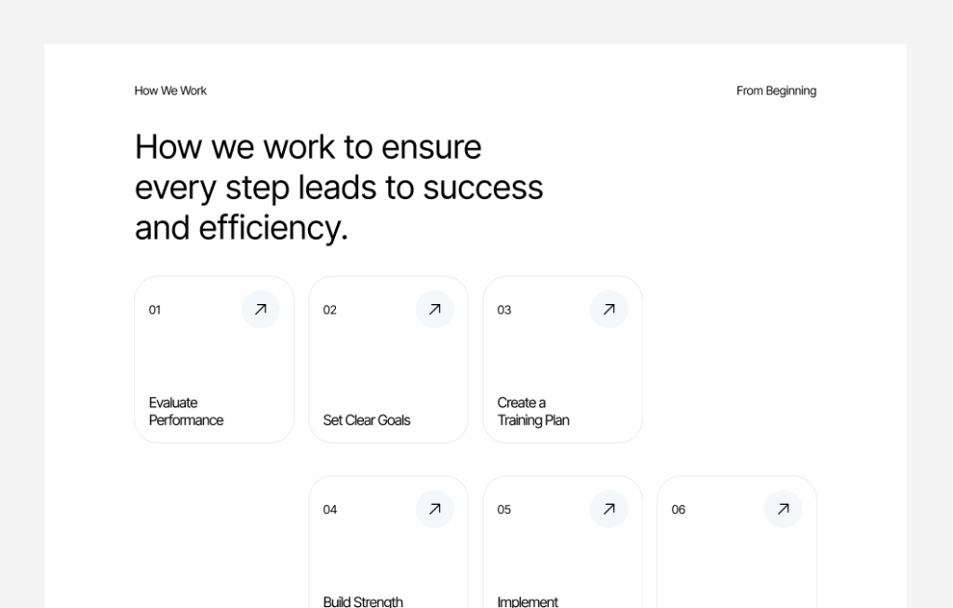Click the number 01 on the first card
This screenshot has width=953, height=608.
coord(154,311)
